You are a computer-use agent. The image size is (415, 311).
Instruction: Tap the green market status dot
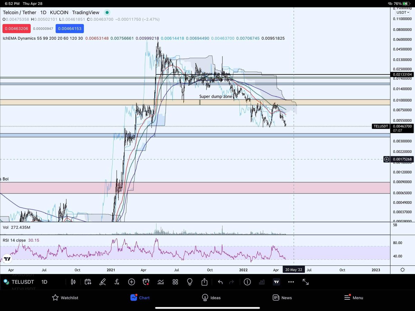[107, 12]
